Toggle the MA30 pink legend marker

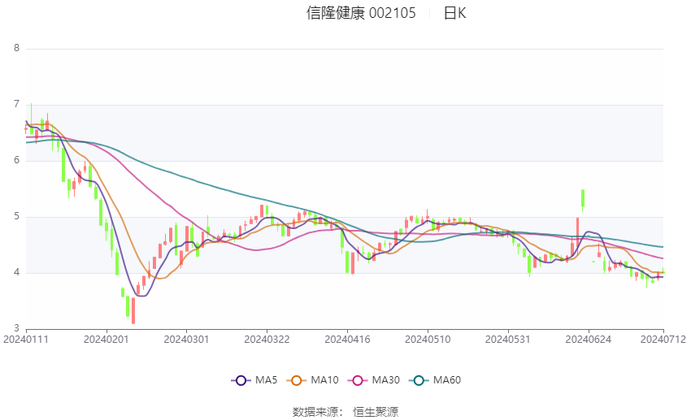click(x=358, y=380)
